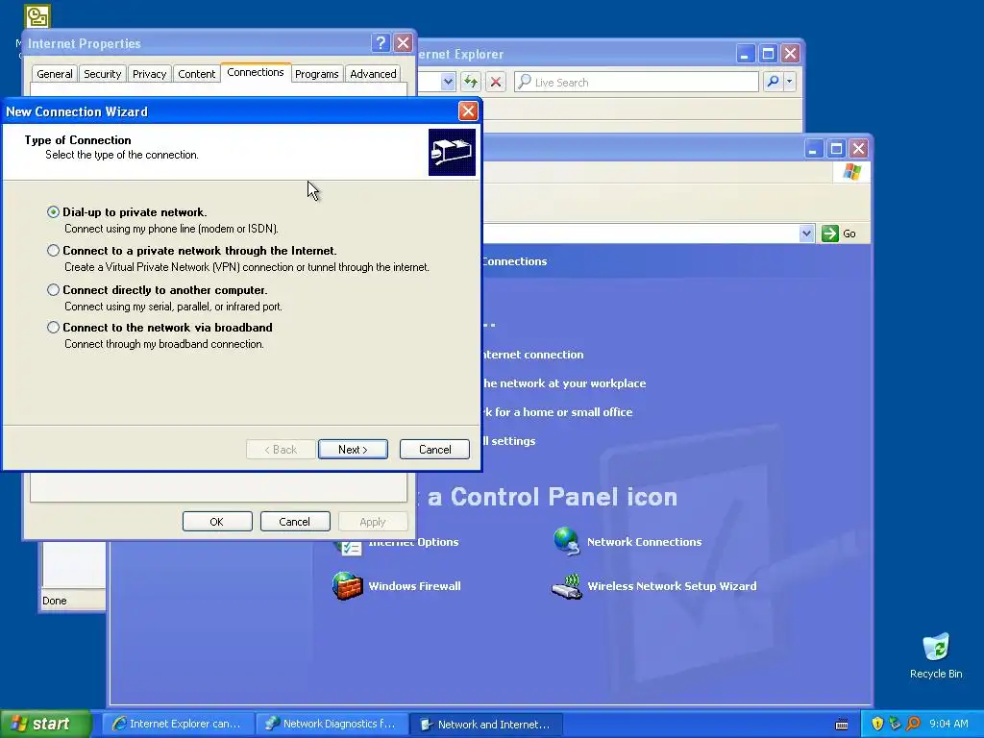Minimize the Control Panel window

coord(813,149)
